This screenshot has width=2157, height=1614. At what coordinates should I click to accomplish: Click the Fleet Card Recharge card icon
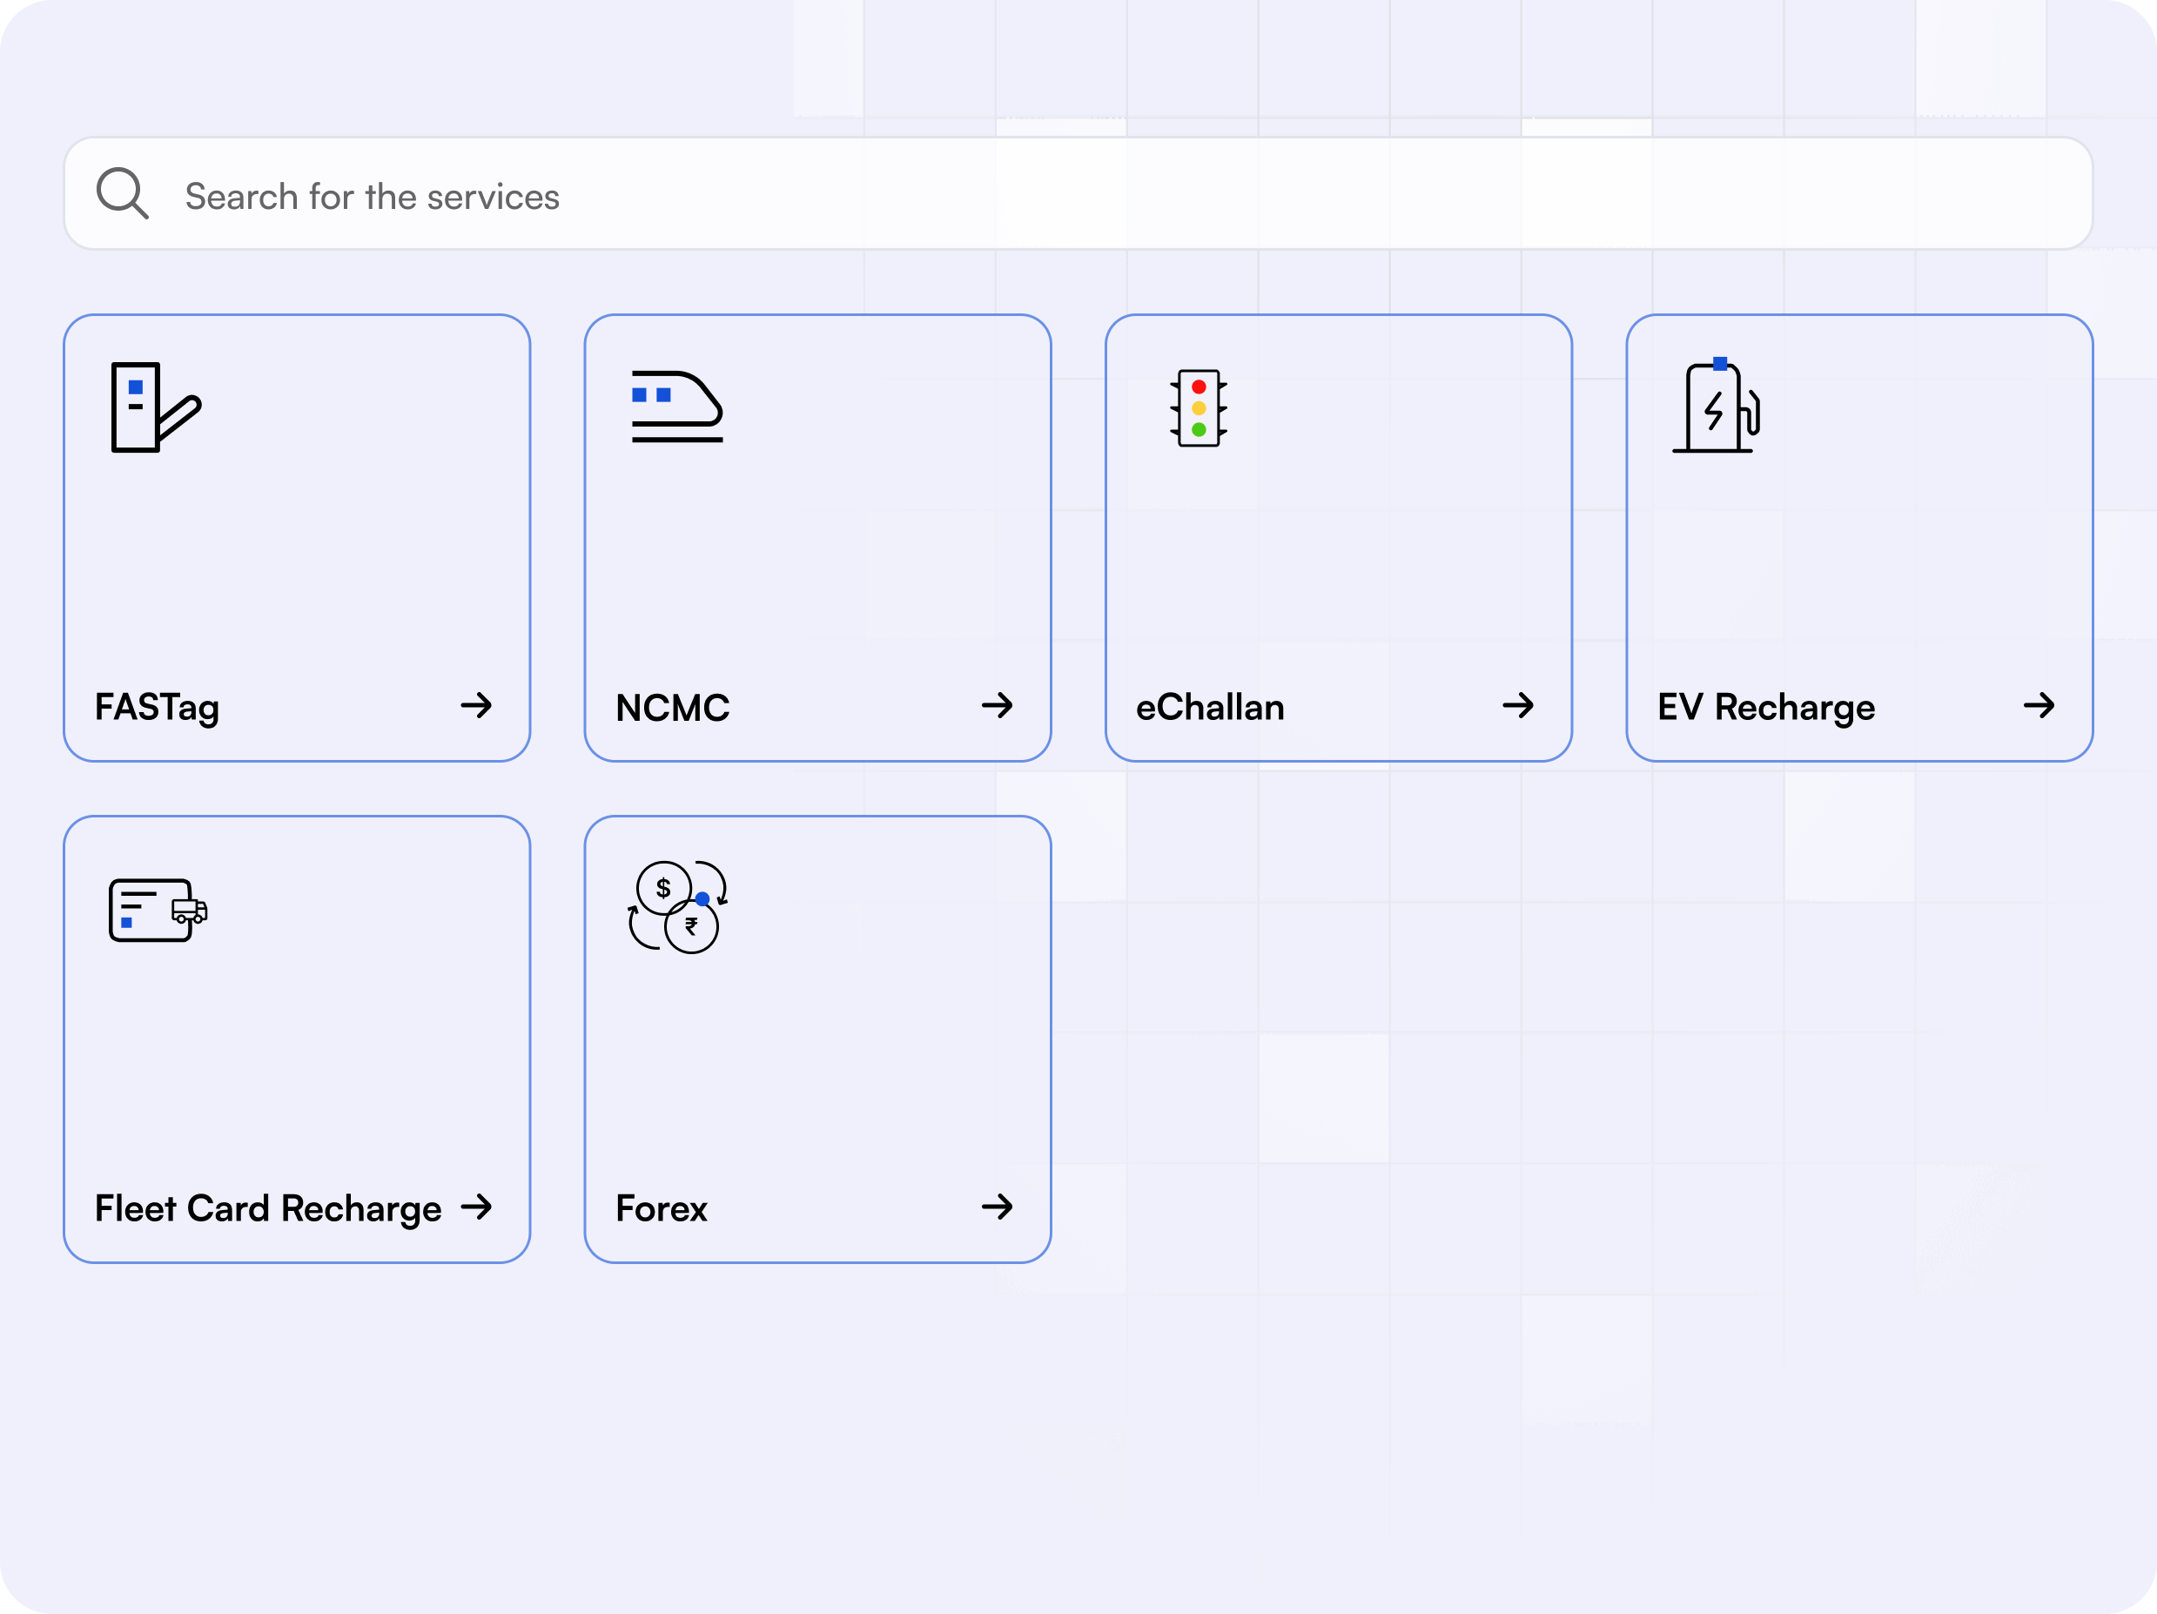coord(158,910)
